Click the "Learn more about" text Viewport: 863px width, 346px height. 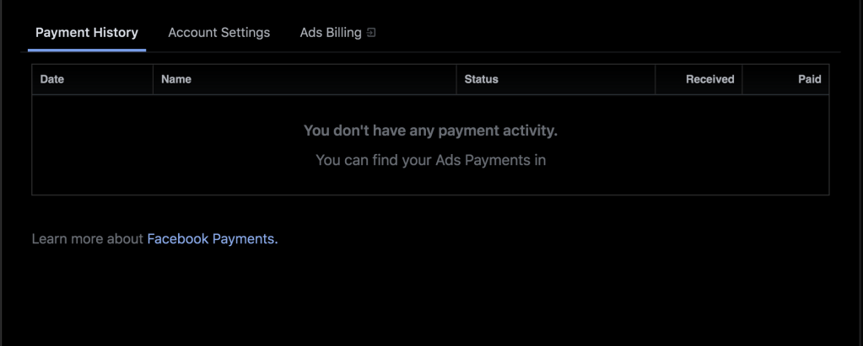pos(88,239)
